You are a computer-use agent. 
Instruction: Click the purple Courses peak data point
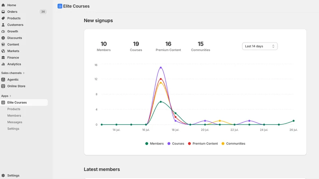click(x=161, y=68)
